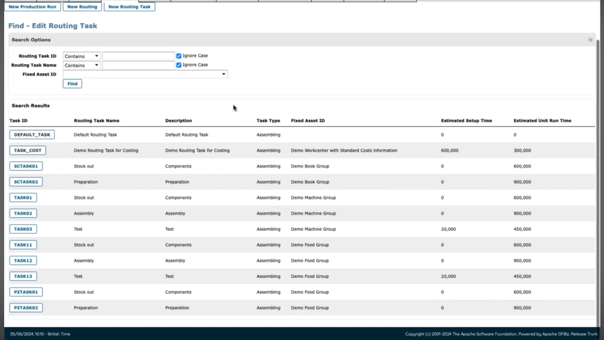Open the SCTASK01 routing task

point(26,166)
